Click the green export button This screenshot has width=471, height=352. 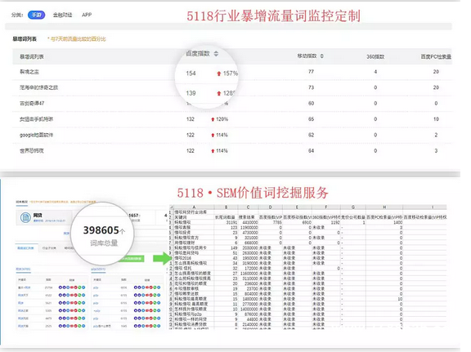132,259
